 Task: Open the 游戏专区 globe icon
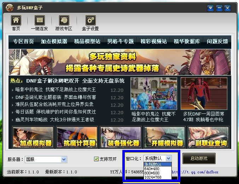point(64,21)
